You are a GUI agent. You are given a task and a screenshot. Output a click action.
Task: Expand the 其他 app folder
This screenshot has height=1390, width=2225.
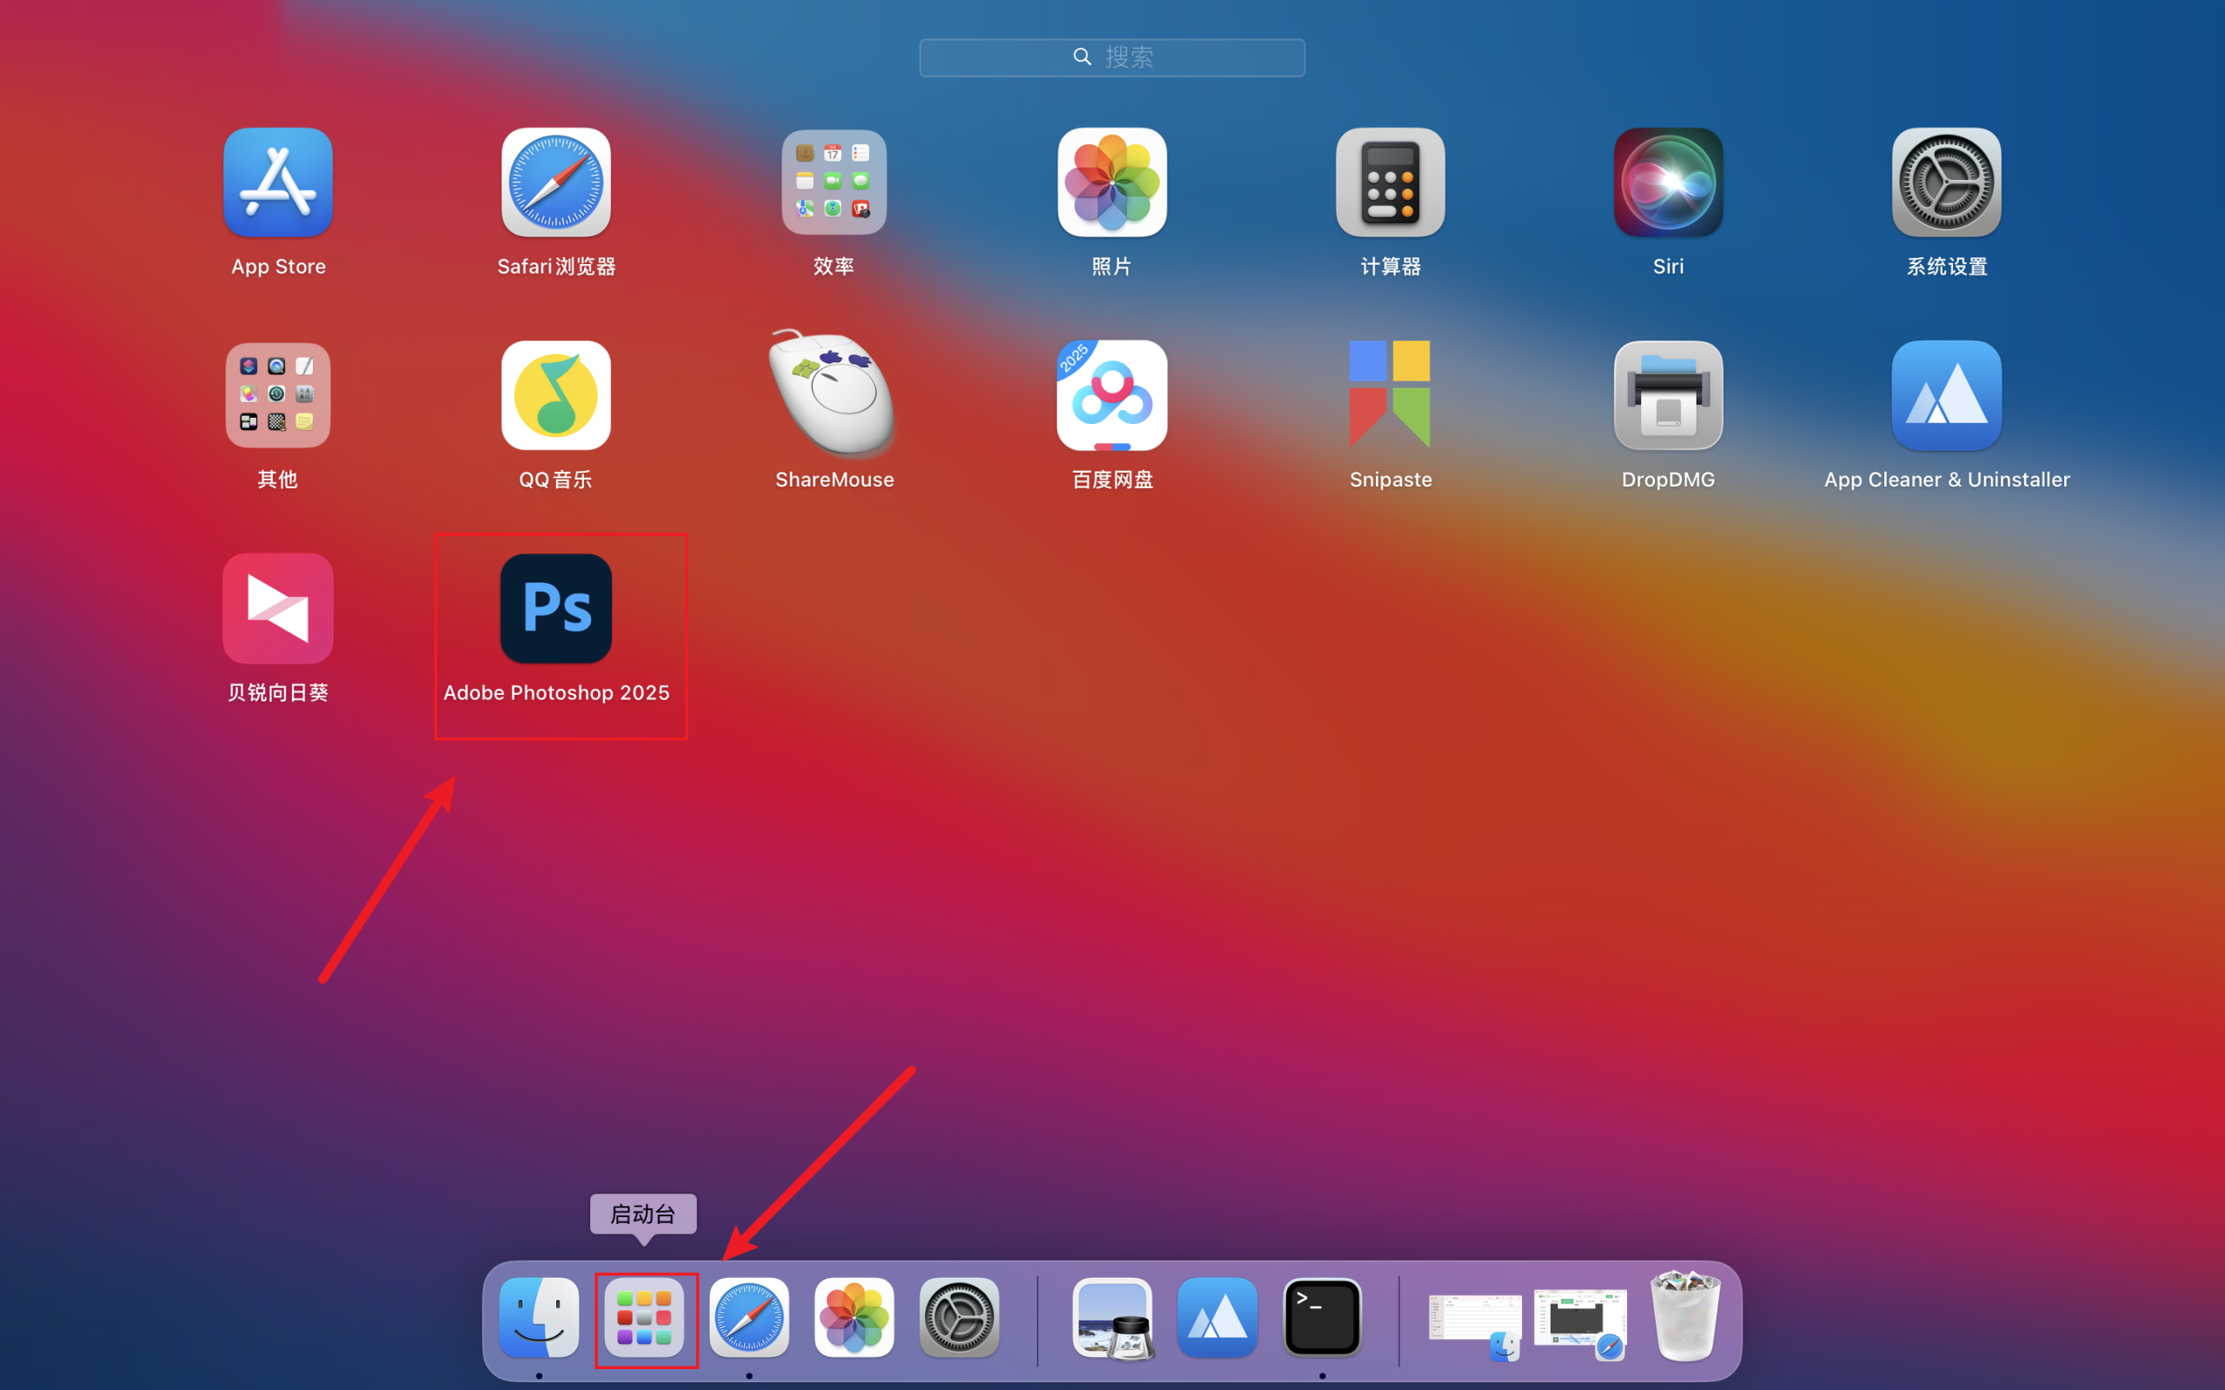[277, 395]
